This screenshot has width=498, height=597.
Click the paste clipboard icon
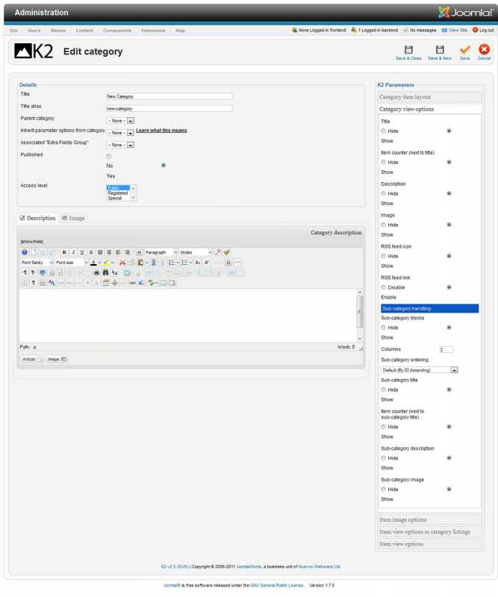click(x=140, y=263)
